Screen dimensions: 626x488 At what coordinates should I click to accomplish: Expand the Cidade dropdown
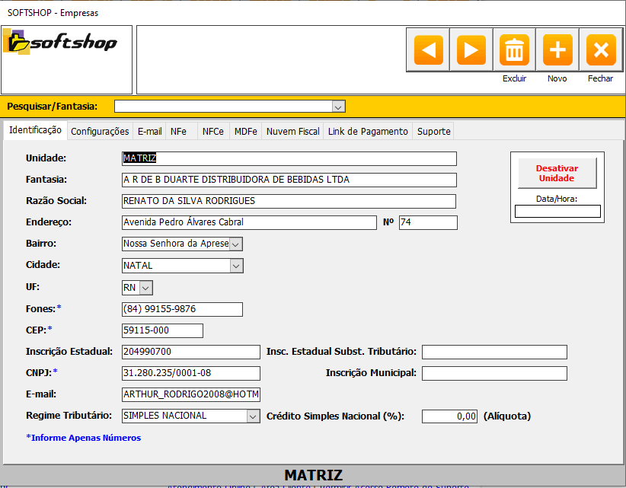pyautogui.click(x=236, y=266)
